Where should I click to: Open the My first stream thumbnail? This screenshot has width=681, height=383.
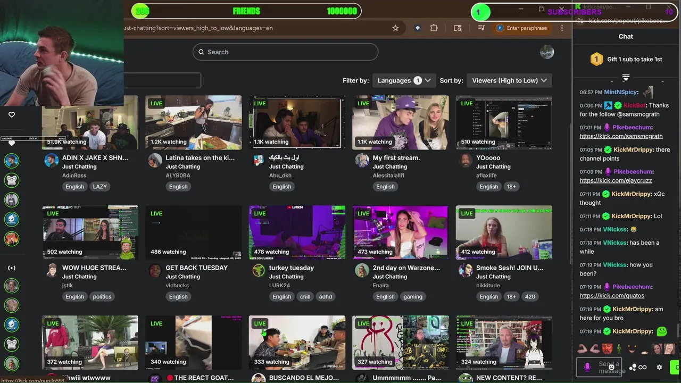pyautogui.click(x=401, y=122)
